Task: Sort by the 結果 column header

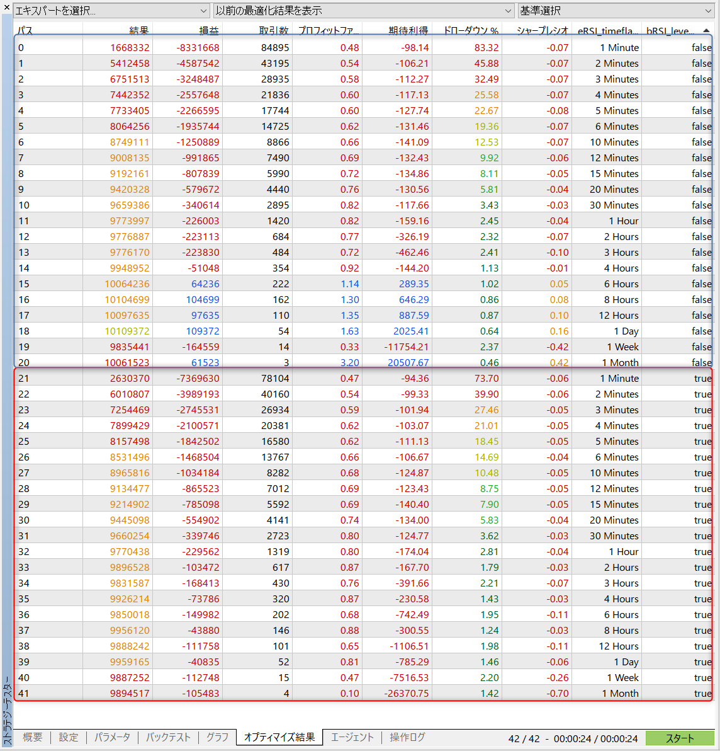Action: pyautogui.click(x=138, y=31)
